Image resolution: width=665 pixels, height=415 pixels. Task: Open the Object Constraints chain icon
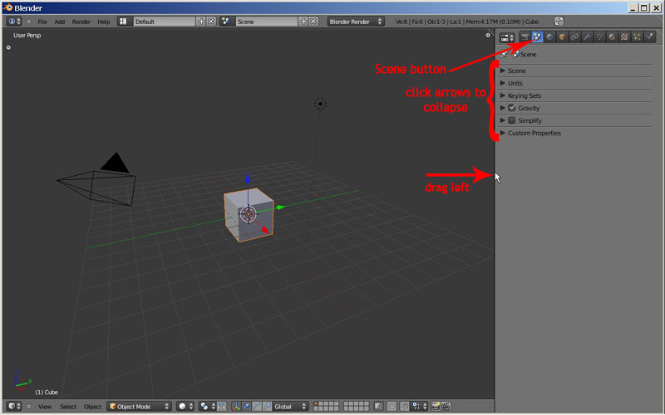(x=575, y=37)
